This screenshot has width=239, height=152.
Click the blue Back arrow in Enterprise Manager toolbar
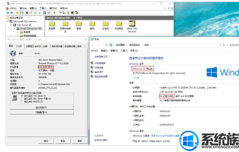8,13
